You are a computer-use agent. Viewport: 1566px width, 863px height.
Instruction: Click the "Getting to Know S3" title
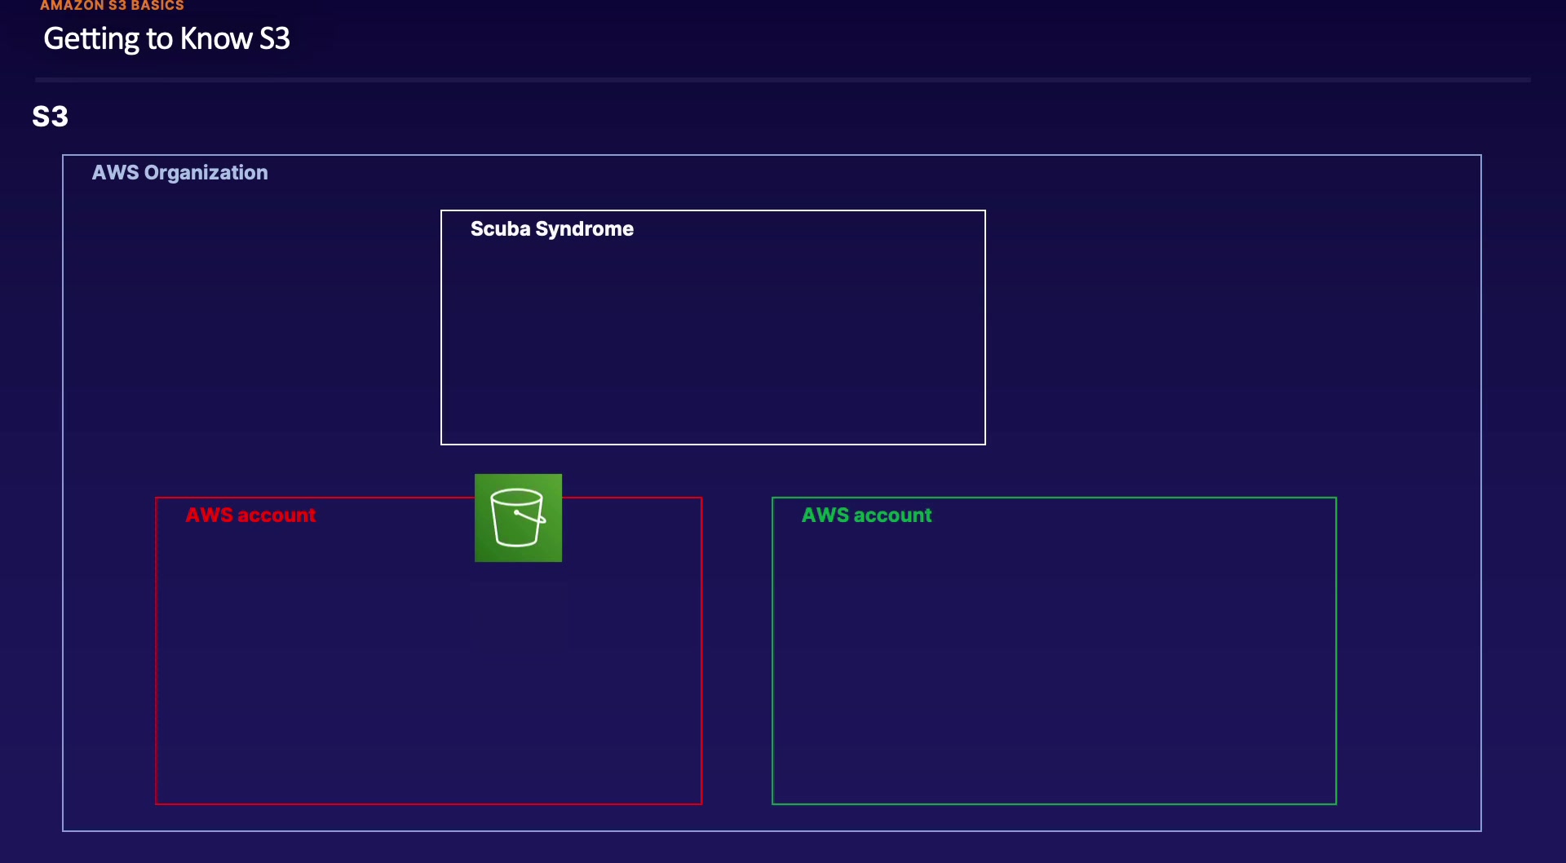pos(166,39)
